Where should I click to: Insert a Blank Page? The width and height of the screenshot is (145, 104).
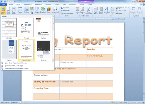click(x=8, y=11)
